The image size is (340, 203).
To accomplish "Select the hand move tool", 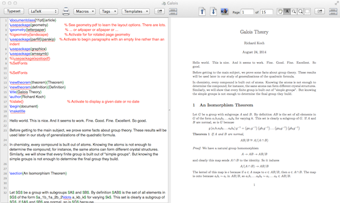I will [x=280, y=12].
